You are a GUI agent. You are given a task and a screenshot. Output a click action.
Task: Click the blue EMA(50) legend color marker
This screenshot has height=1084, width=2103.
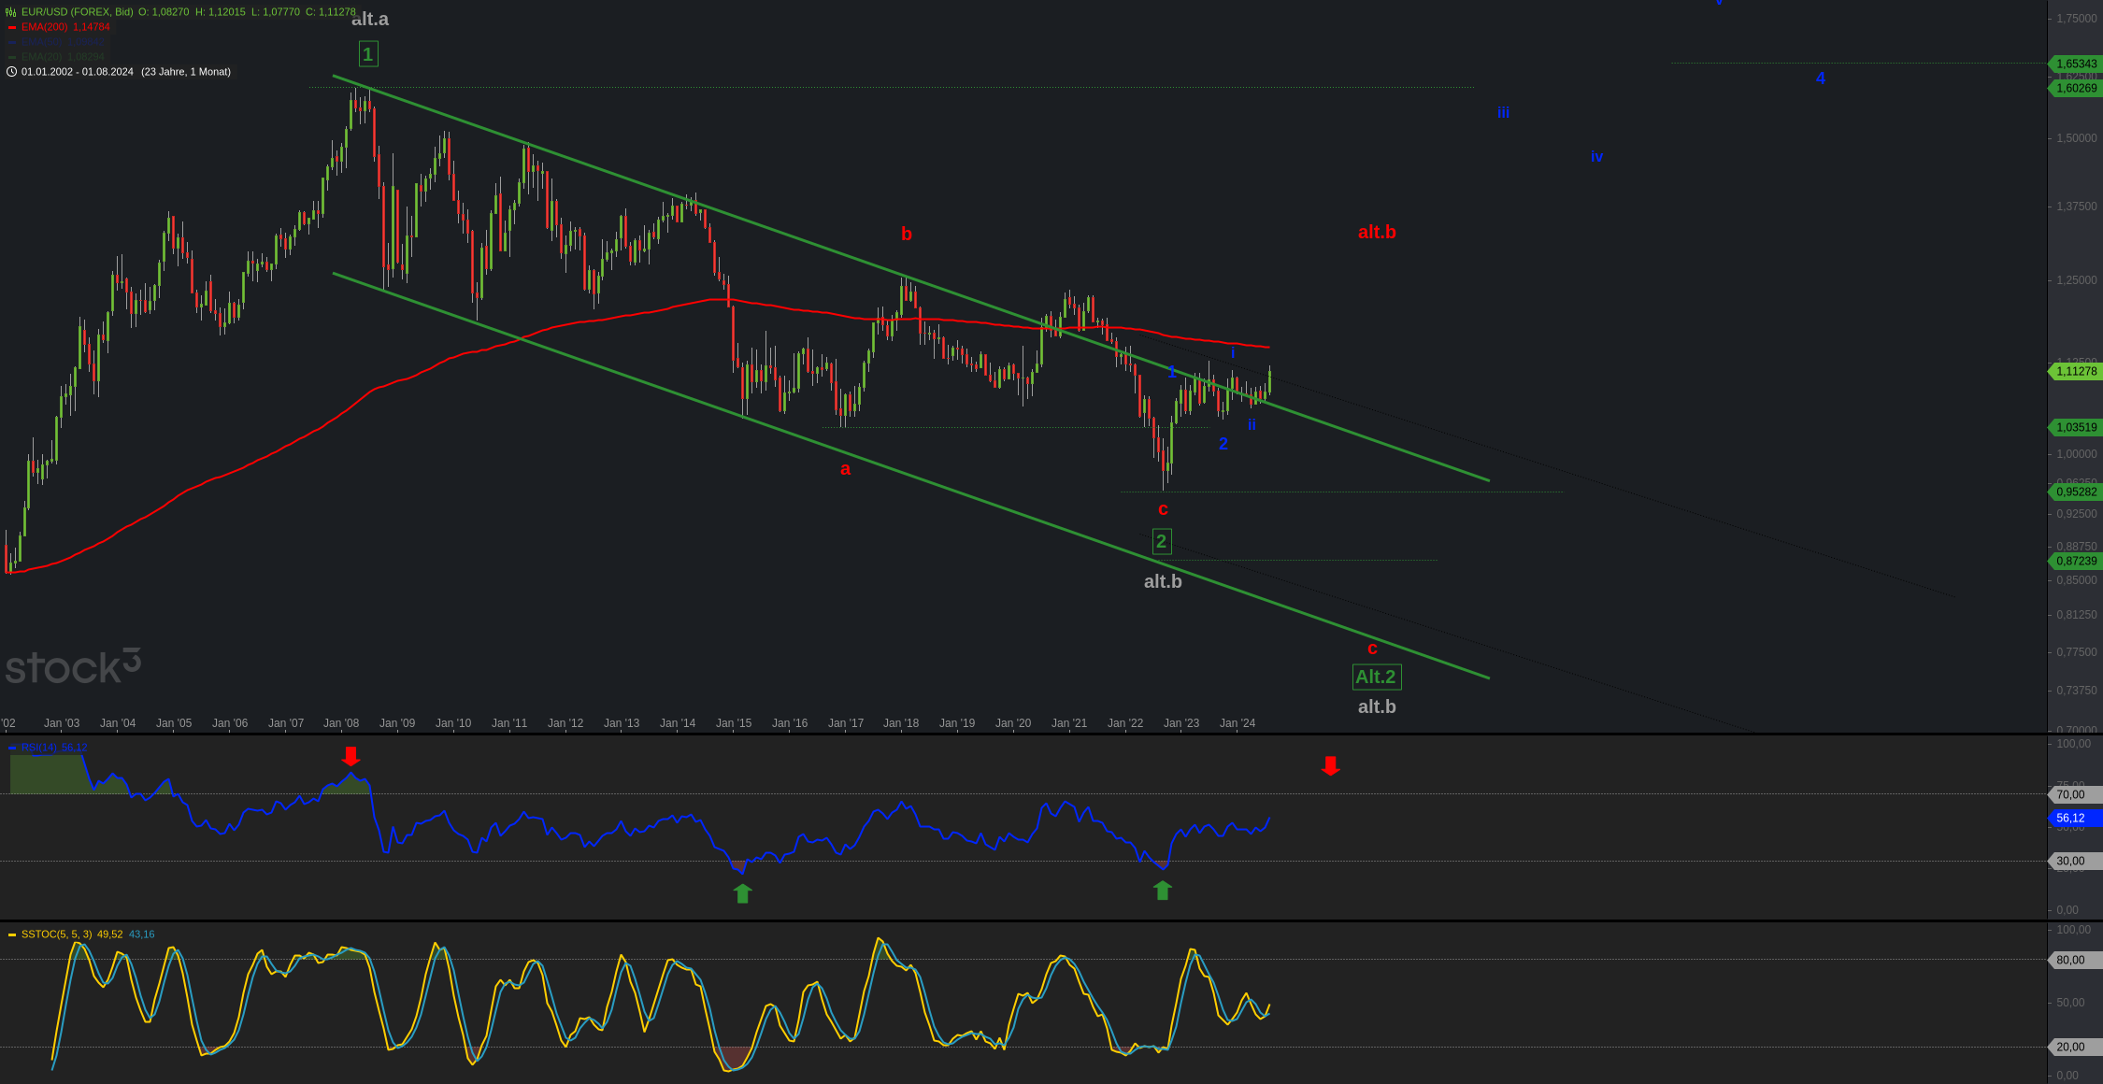pos(12,42)
